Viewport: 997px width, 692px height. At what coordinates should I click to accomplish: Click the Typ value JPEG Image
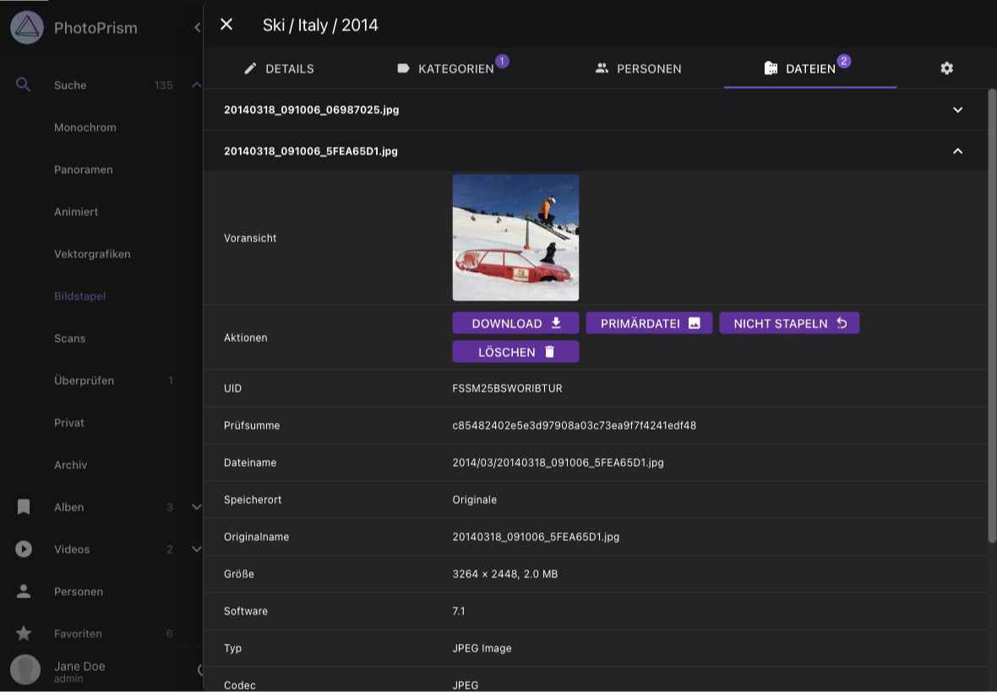point(482,648)
